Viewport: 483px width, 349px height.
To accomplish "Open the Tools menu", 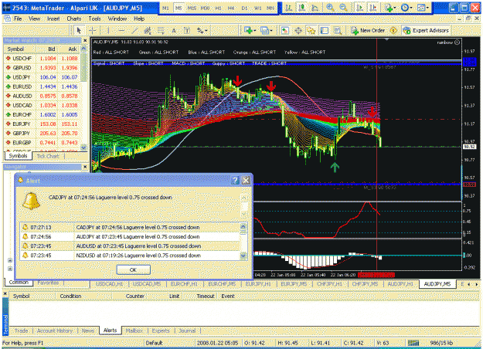I will click(94, 19).
